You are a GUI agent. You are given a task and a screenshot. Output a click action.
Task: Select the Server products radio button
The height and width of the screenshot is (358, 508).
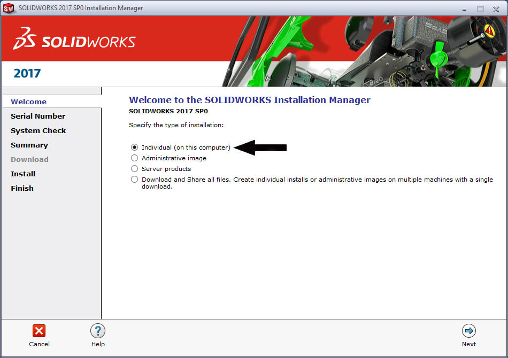tap(134, 169)
